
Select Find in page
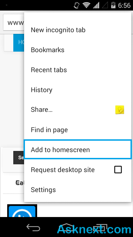78,130
